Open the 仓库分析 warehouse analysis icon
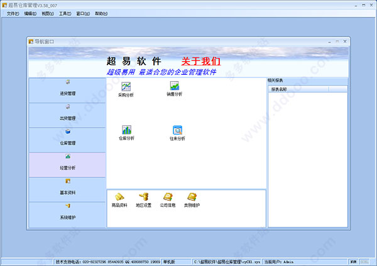The image size is (377, 266). coord(126,133)
